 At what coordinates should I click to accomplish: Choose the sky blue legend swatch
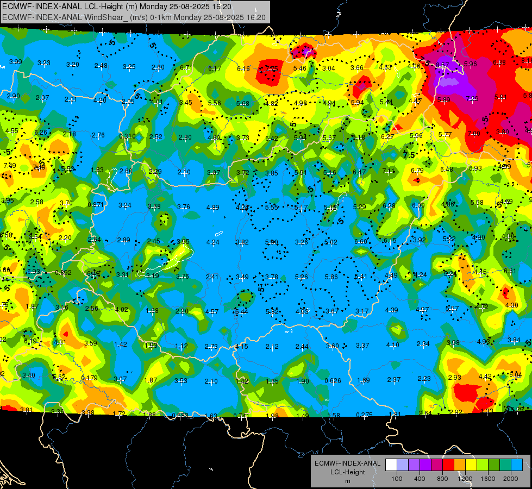[517, 465]
